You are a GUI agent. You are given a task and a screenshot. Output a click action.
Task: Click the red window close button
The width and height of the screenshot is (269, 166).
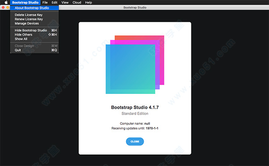3,7
